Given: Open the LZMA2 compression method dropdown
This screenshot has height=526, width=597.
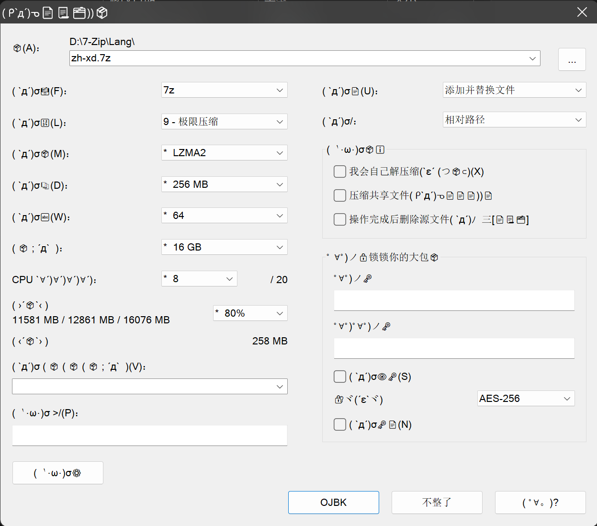Looking at the screenshot, I should click(x=225, y=153).
